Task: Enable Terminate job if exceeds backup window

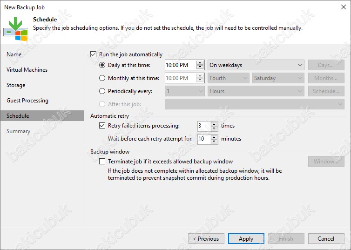Action: tap(102, 162)
